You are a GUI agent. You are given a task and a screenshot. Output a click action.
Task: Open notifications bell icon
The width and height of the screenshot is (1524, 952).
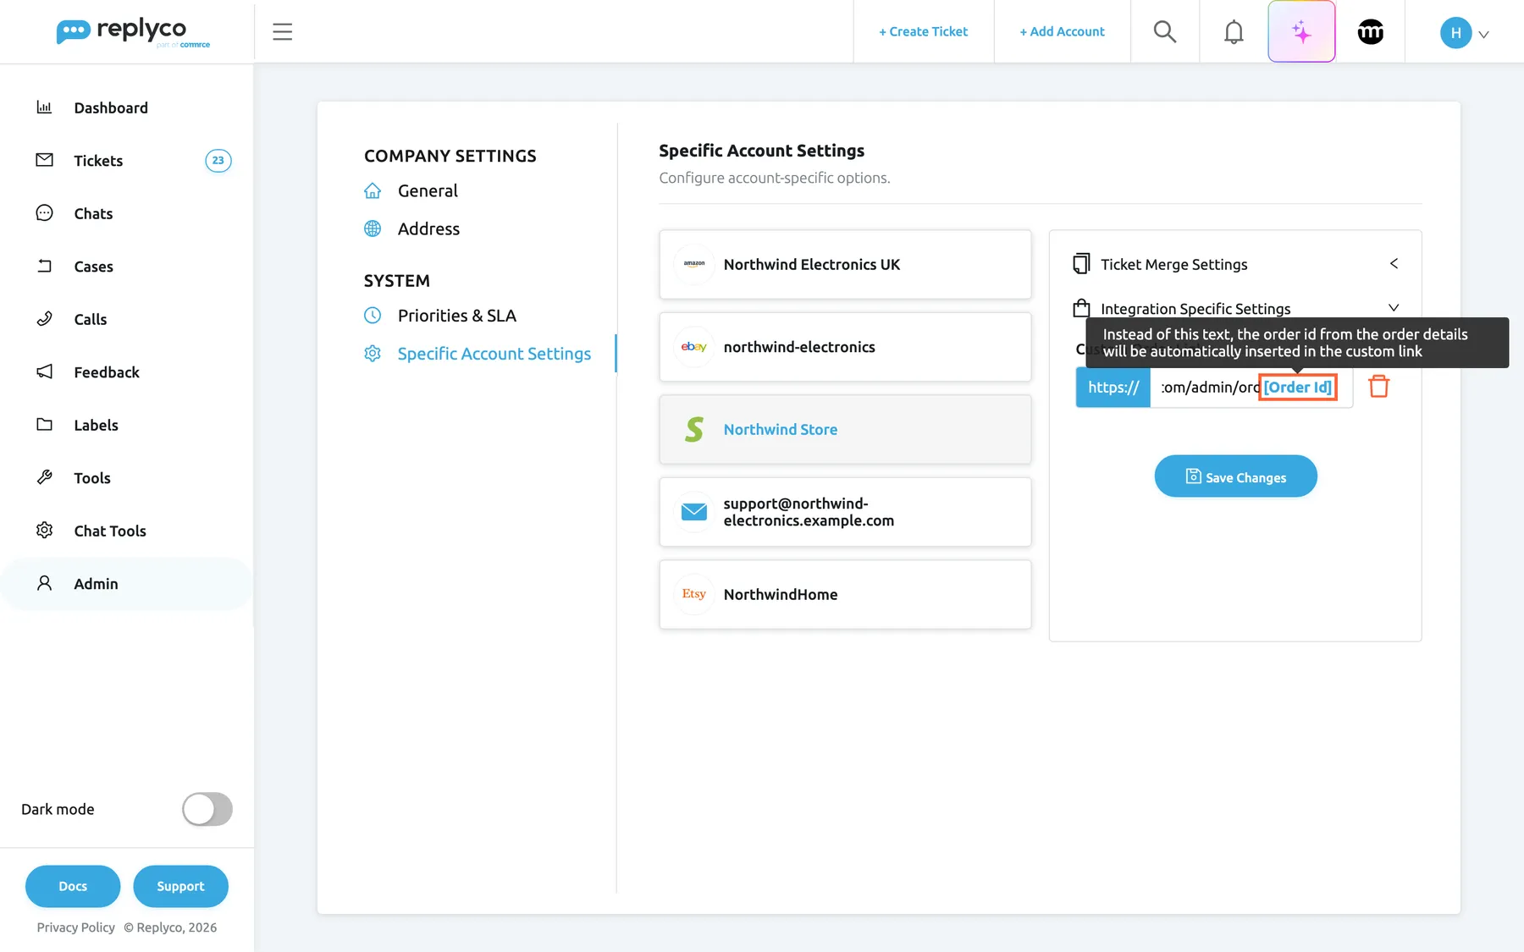[1234, 31]
